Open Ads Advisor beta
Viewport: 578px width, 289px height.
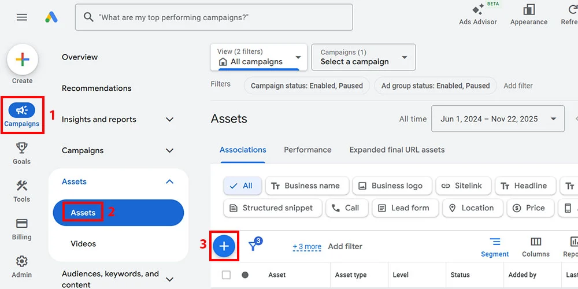click(478, 14)
